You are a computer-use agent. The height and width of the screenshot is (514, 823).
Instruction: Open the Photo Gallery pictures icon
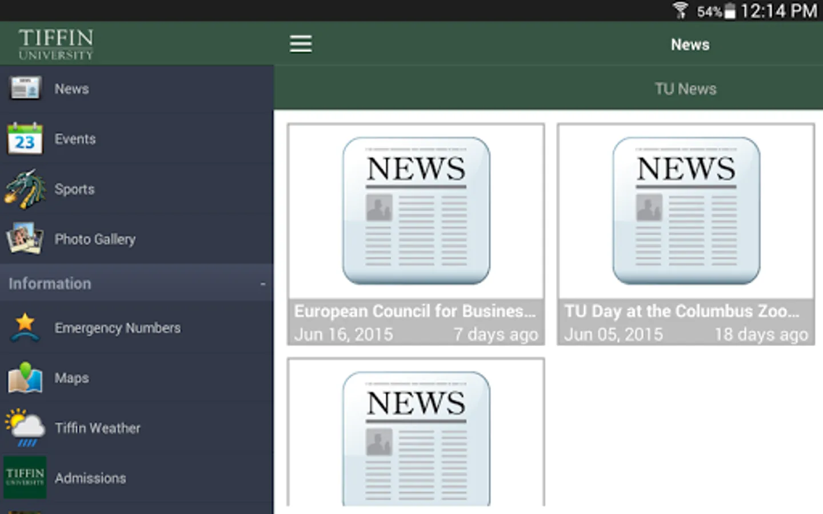(x=25, y=239)
